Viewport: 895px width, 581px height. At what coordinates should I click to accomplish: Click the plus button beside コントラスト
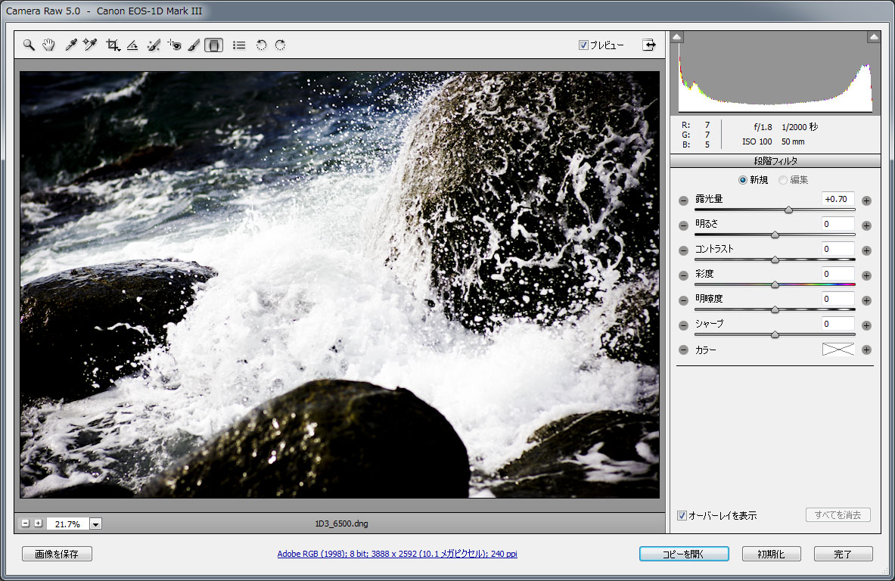click(x=866, y=250)
